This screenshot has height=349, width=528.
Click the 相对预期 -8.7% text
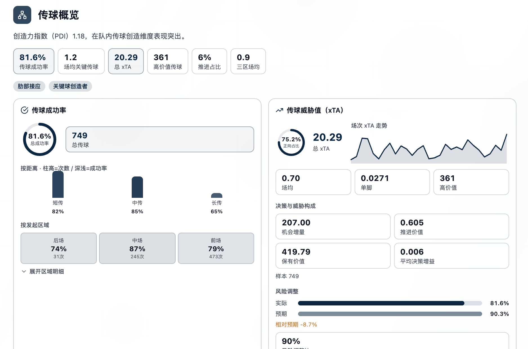coord(296,325)
